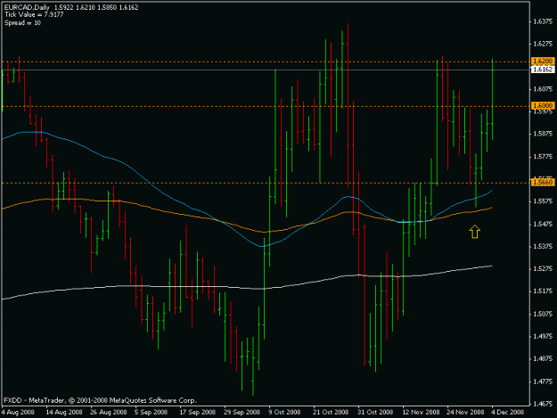Select the dashed horizontal line at 1.6000
The width and height of the screenshot is (557, 418).
[x=266, y=106]
